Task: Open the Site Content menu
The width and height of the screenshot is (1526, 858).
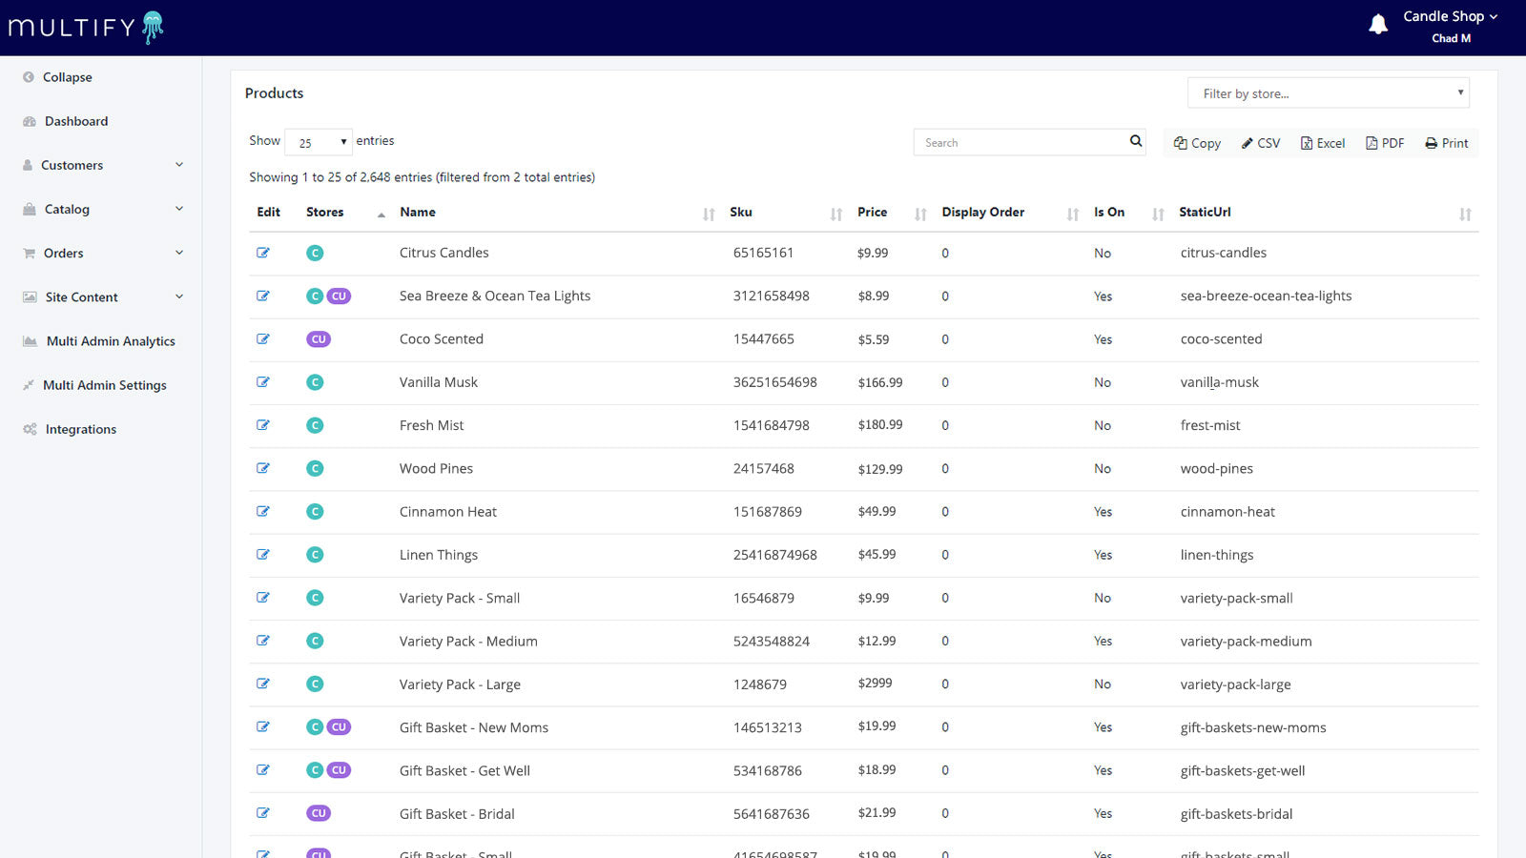Action: [x=81, y=296]
